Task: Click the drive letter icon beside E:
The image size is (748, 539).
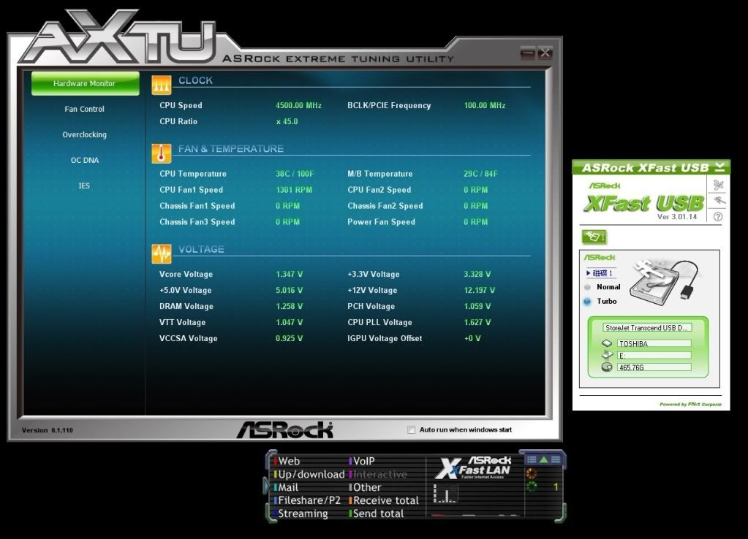Action: pyautogui.click(x=607, y=355)
